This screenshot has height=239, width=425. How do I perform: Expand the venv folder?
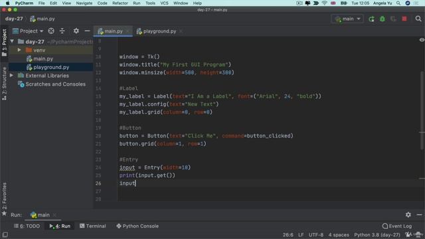point(19,50)
